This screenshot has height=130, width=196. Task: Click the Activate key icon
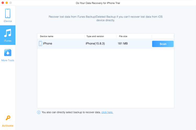click(x=8, y=118)
